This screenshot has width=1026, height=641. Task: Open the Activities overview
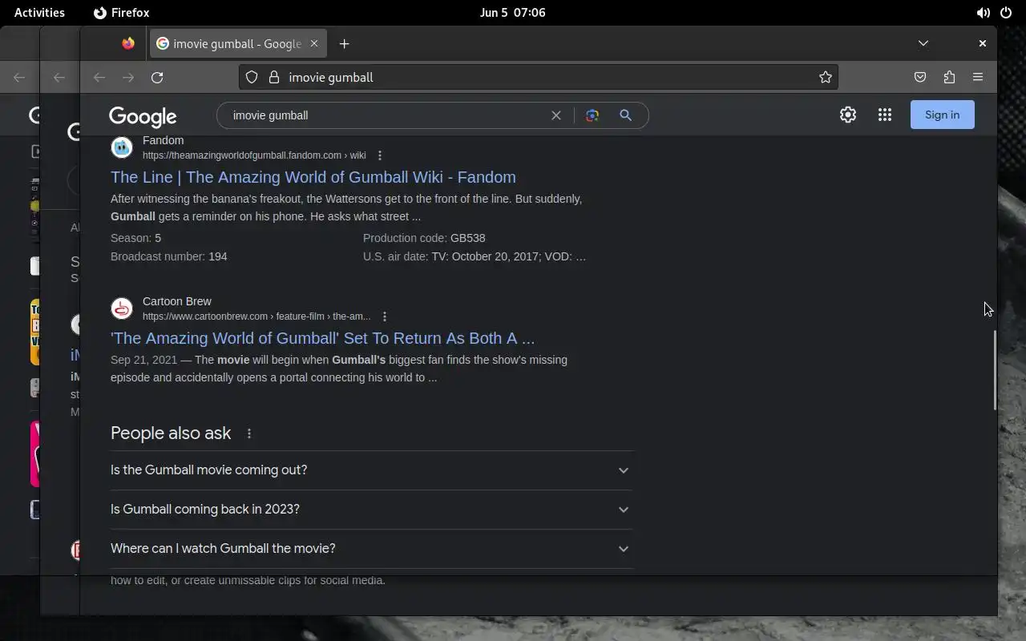point(39,13)
